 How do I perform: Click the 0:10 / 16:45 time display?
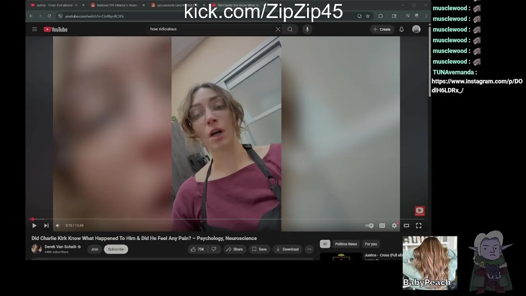(74, 225)
